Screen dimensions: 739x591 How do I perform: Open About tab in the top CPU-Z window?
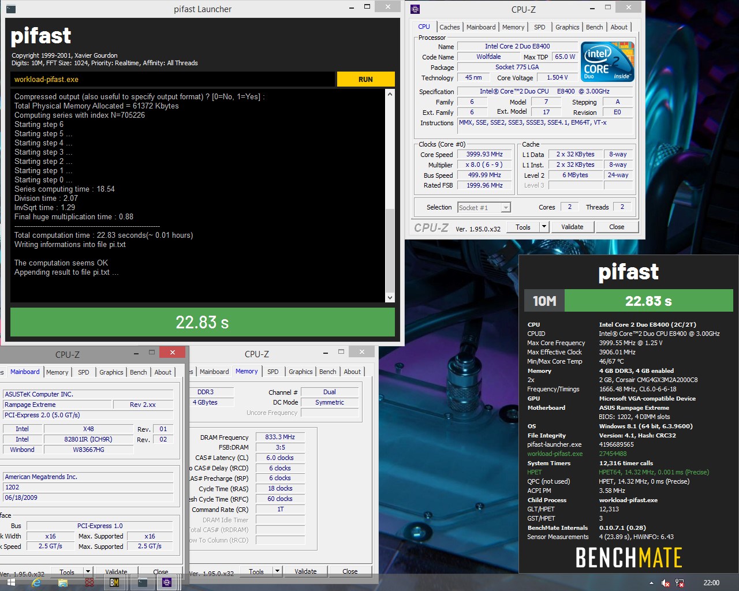click(x=619, y=27)
